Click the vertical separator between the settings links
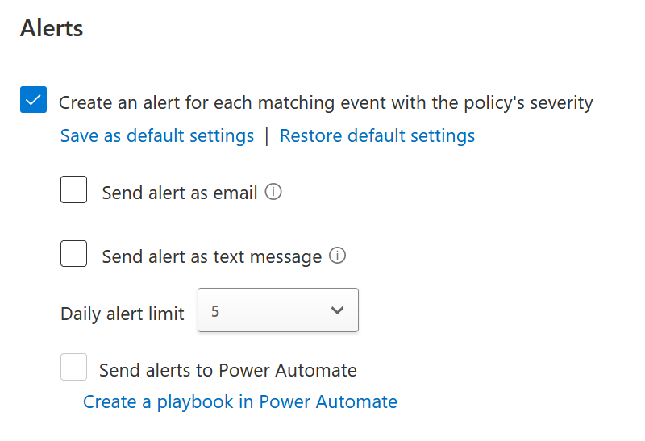This screenshot has width=645, height=441. 267,136
